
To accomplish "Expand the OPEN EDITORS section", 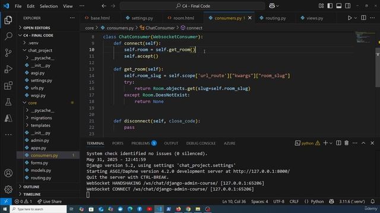I will pyautogui.click(x=36, y=28).
